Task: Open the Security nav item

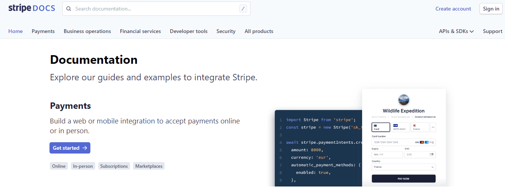Action: [x=226, y=31]
